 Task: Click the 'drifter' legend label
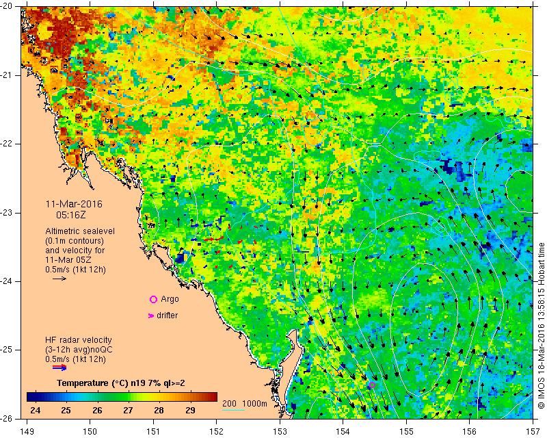[x=167, y=315]
